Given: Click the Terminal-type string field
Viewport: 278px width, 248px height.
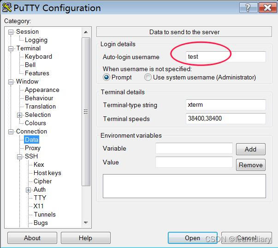Looking at the screenshot, I should point(226,105).
